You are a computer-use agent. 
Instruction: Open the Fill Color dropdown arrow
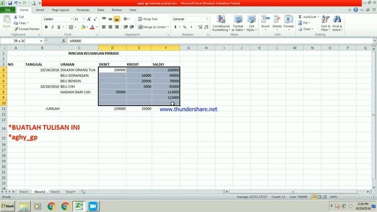[87, 27]
